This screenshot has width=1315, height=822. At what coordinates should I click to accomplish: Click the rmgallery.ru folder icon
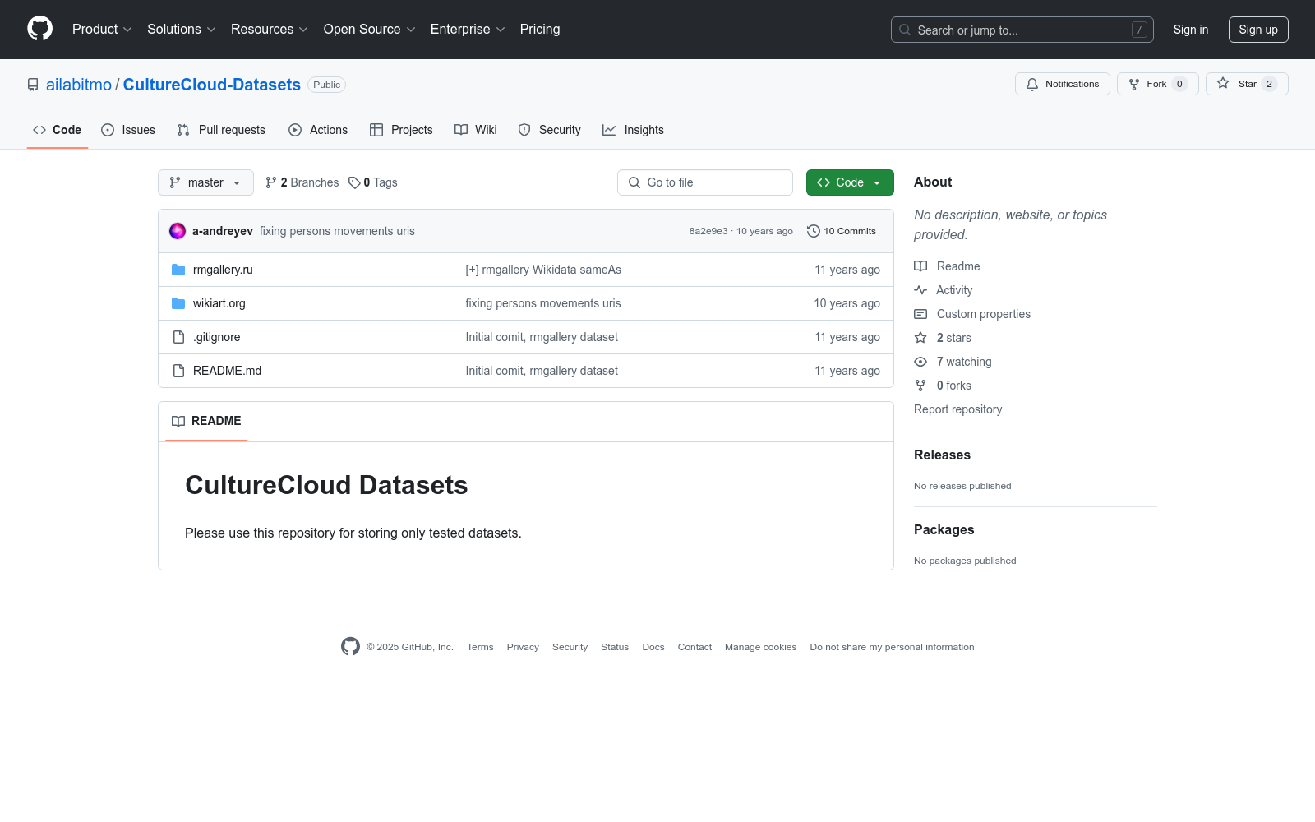[178, 270]
